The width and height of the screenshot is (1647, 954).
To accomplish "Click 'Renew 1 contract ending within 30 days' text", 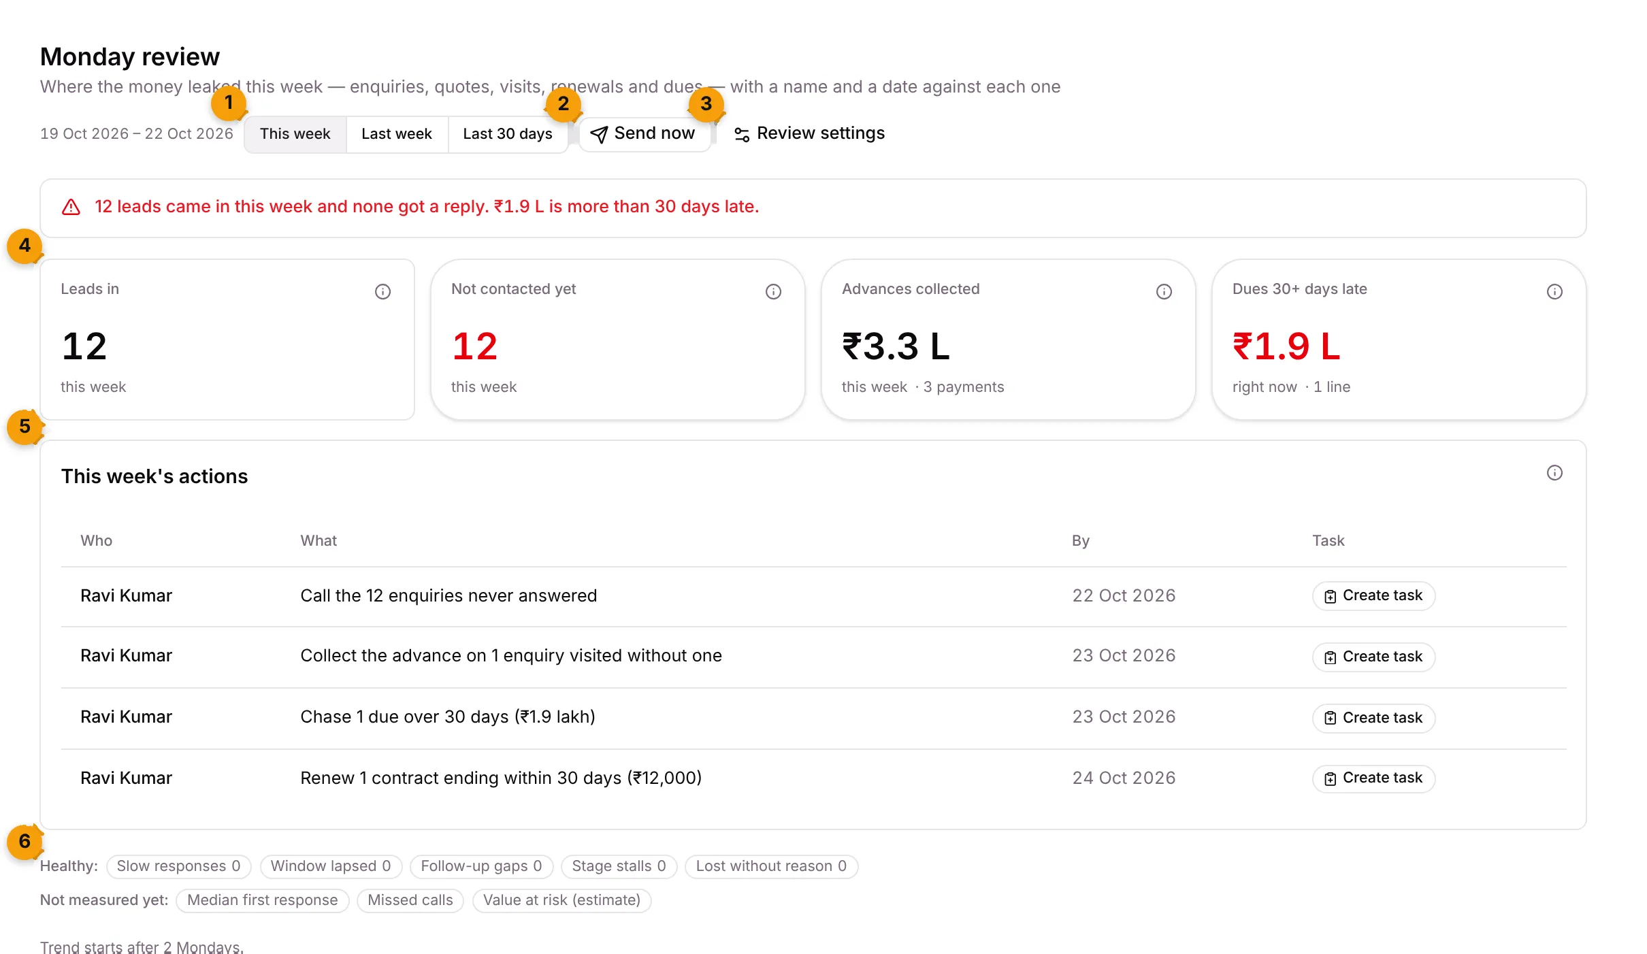I will pyautogui.click(x=501, y=778).
